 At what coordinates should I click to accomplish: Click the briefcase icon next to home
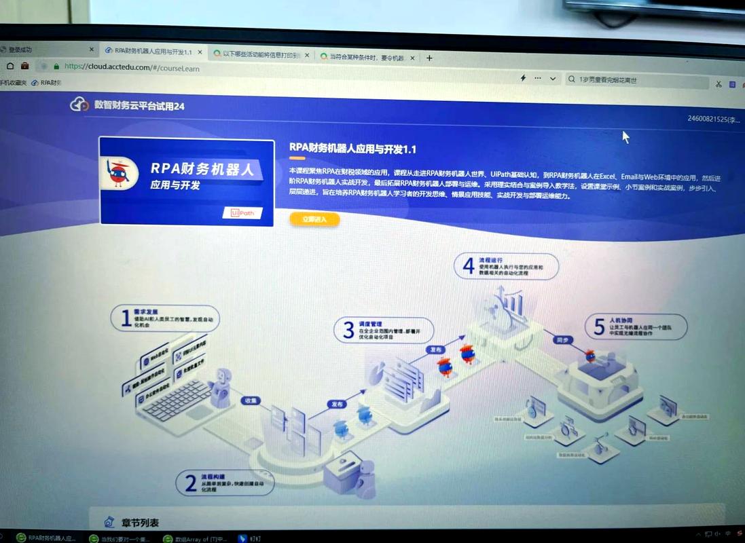pos(24,66)
